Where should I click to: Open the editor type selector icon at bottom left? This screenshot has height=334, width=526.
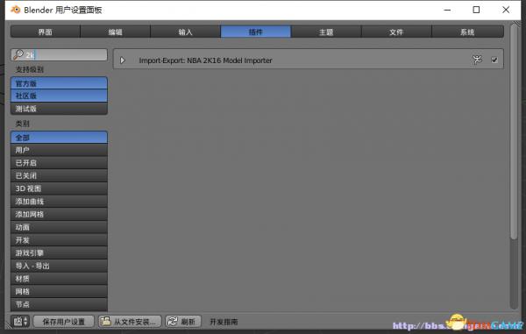(x=21, y=321)
